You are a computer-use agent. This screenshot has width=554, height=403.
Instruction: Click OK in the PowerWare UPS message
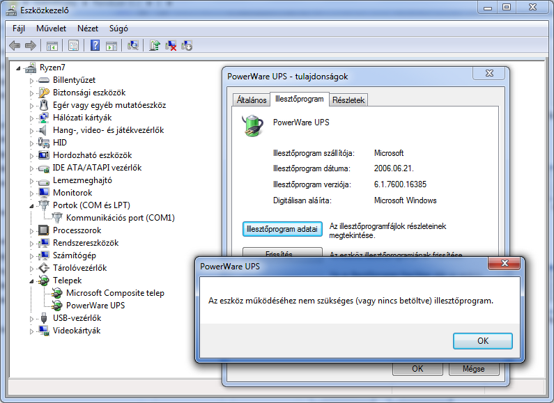coord(483,341)
